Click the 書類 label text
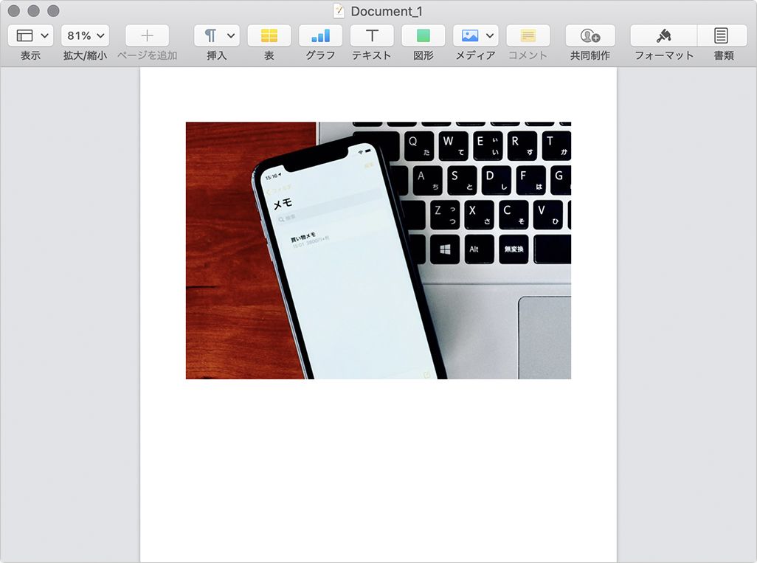The image size is (757, 563). click(724, 55)
